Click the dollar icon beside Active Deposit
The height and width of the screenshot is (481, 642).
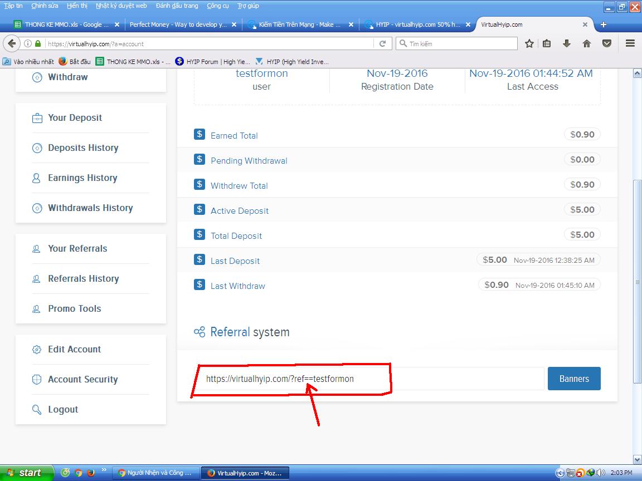click(x=200, y=209)
